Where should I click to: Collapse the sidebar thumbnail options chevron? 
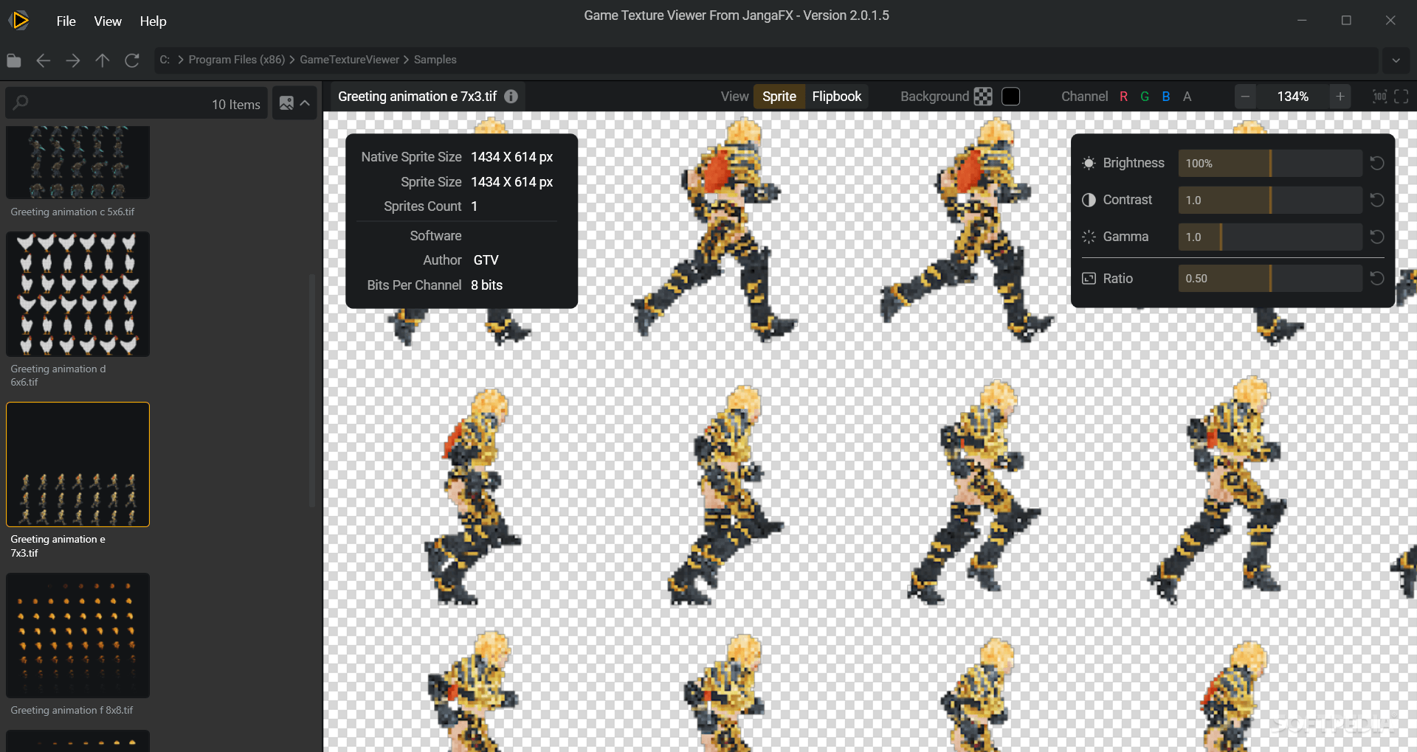pos(306,102)
